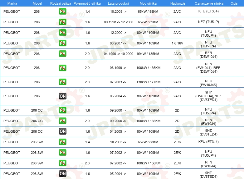
Task: Click KFU (ET3J4) engine code in 206 SW row
Action: [208, 142]
